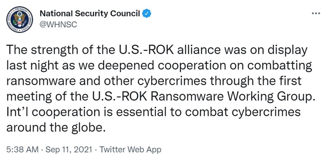Click the blue verified checkmark badge
324x166 pixels.
(x=147, y=13)
